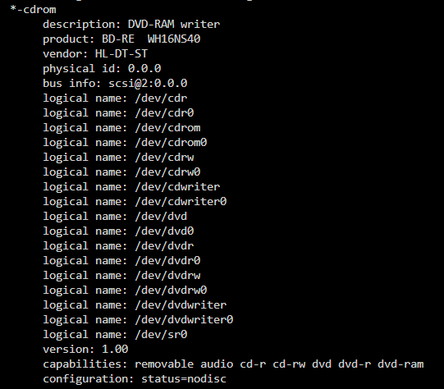
Task: Click configuration status=nodisc text
Action: point(135,379)
